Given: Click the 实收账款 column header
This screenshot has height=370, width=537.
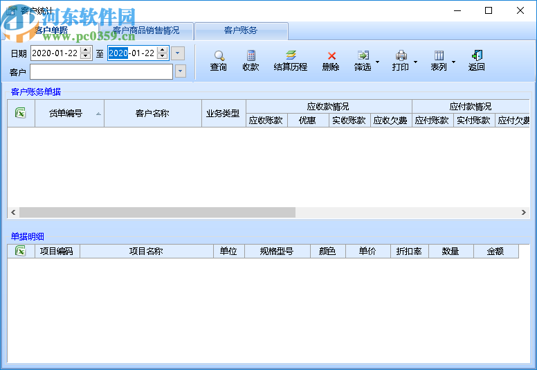Looking at the screenshot, I should coord(349,121).
